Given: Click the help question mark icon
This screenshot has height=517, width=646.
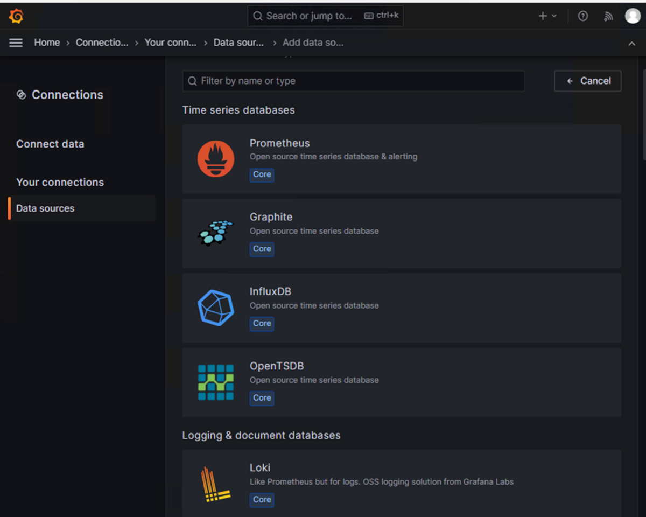Looking at the screenshot, I should point(583,16).
